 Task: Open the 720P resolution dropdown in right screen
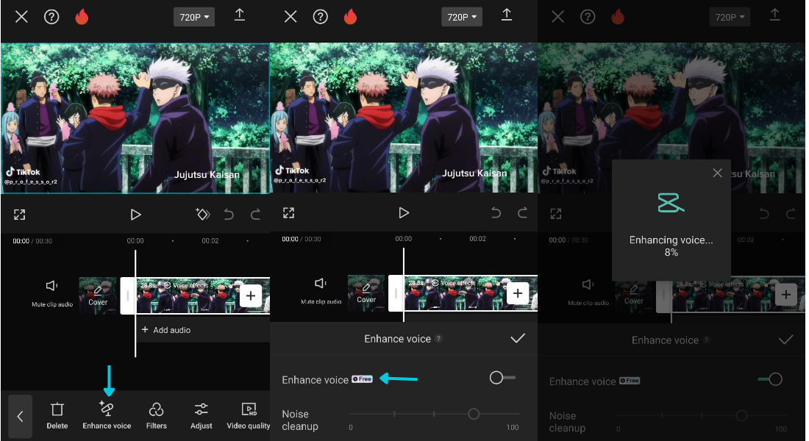730,17
